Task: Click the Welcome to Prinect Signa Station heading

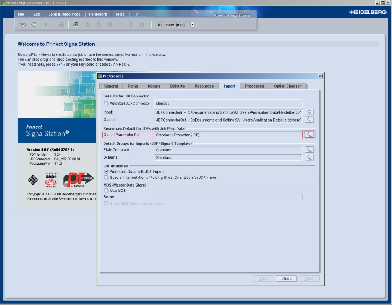Action: click(x=56, y=44)
